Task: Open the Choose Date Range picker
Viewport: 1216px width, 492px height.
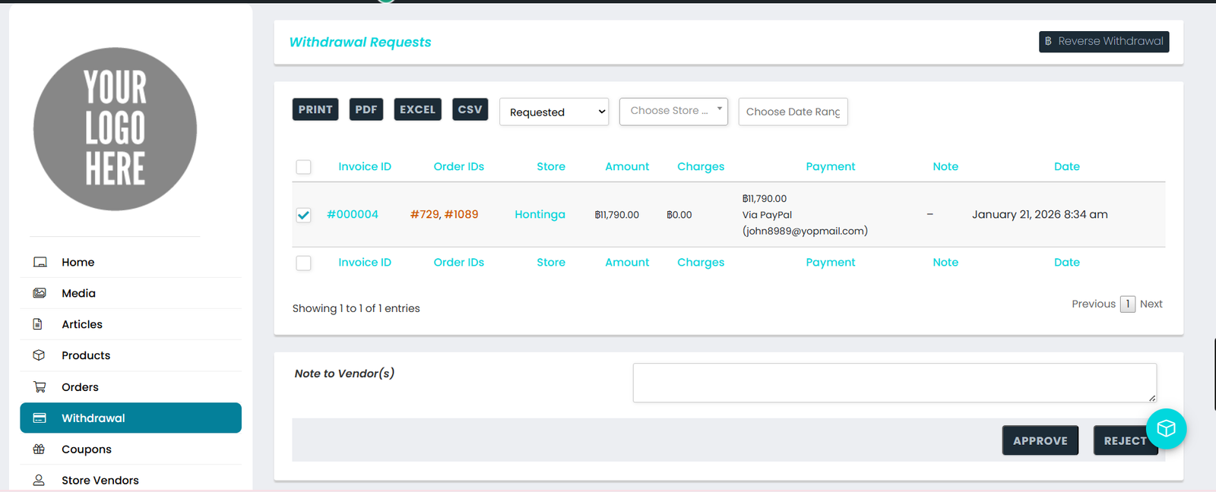Action: tap(793, 112)
